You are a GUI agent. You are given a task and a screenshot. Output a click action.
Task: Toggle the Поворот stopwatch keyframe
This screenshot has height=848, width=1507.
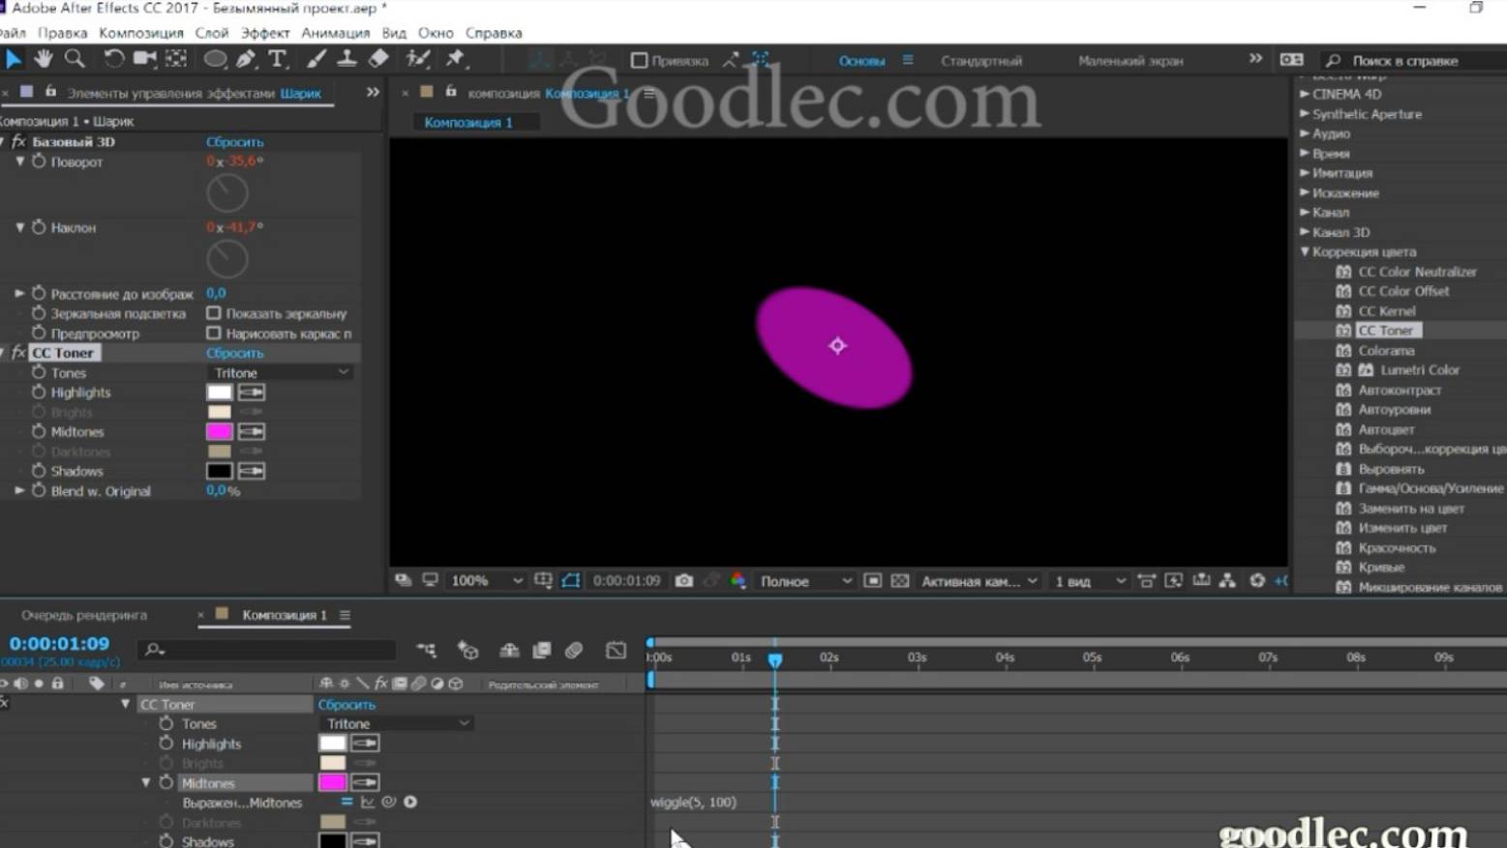click(39, 161)
